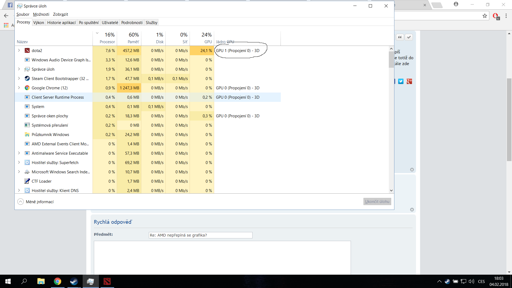512x288 pixels.
Task: Expand the dota2 process group
Action: click(19, 50)
